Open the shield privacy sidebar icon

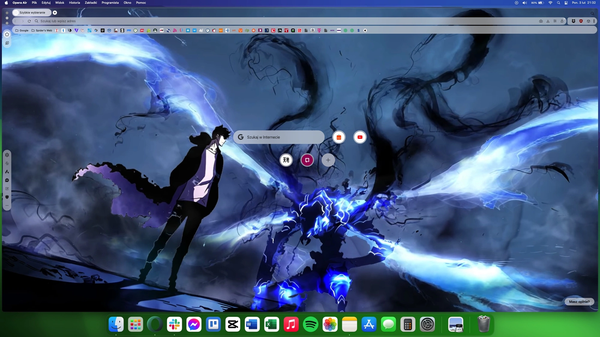pos(7,197)
